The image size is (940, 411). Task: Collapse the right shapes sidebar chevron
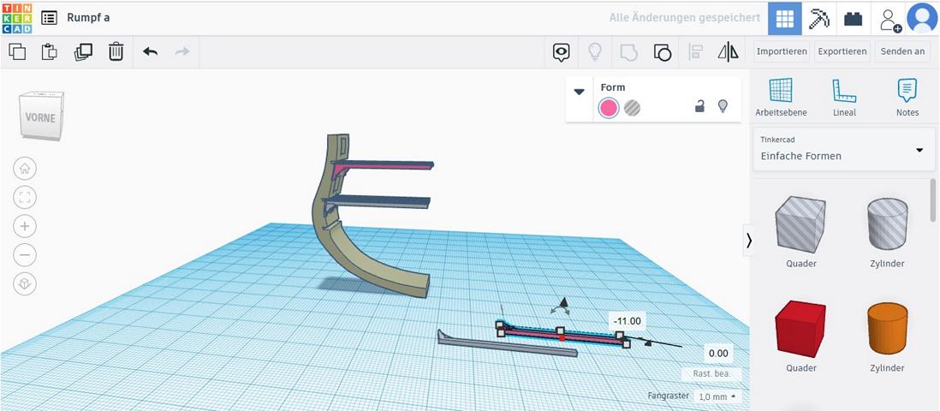click(749, 241)
